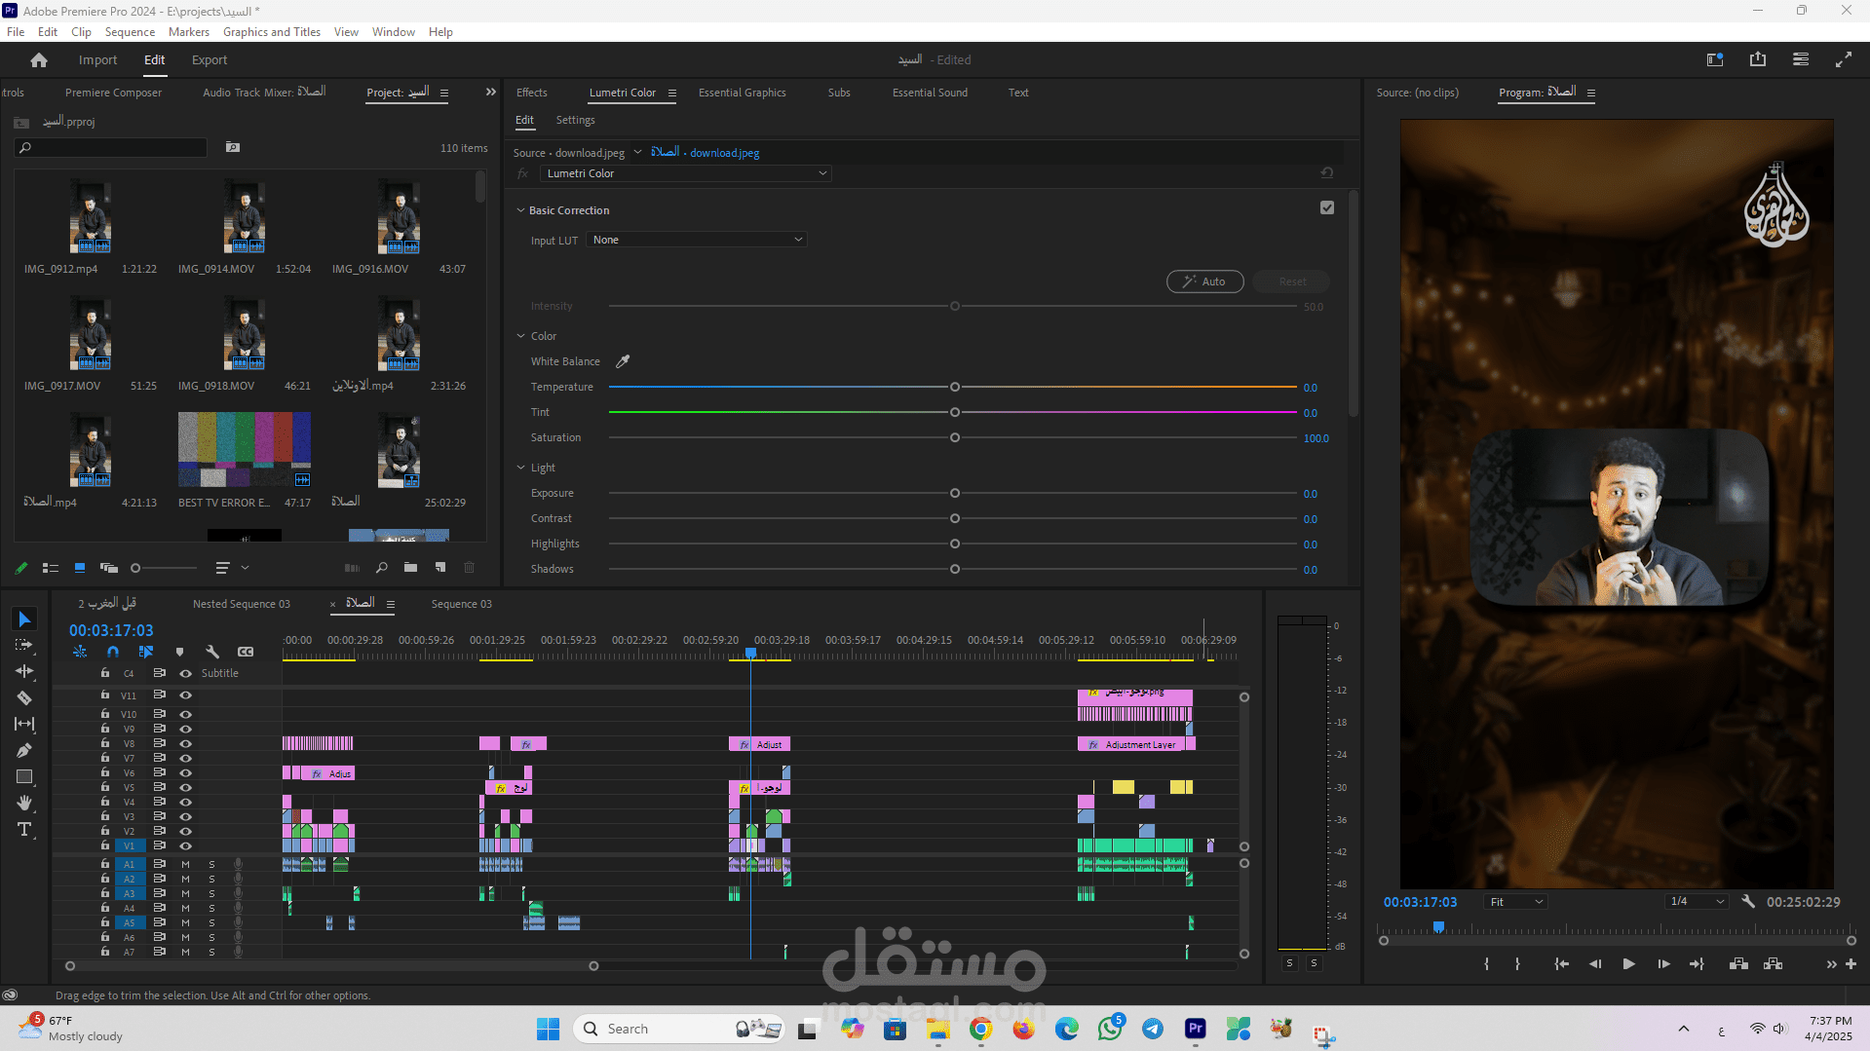This screenshot has width=1870, height=1051.
Task: Open the Input LUT dropdown
Action: pos(697,240)
